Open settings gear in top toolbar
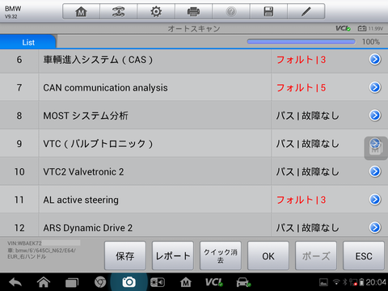This screenshot has width=388, height=291. 156,11
